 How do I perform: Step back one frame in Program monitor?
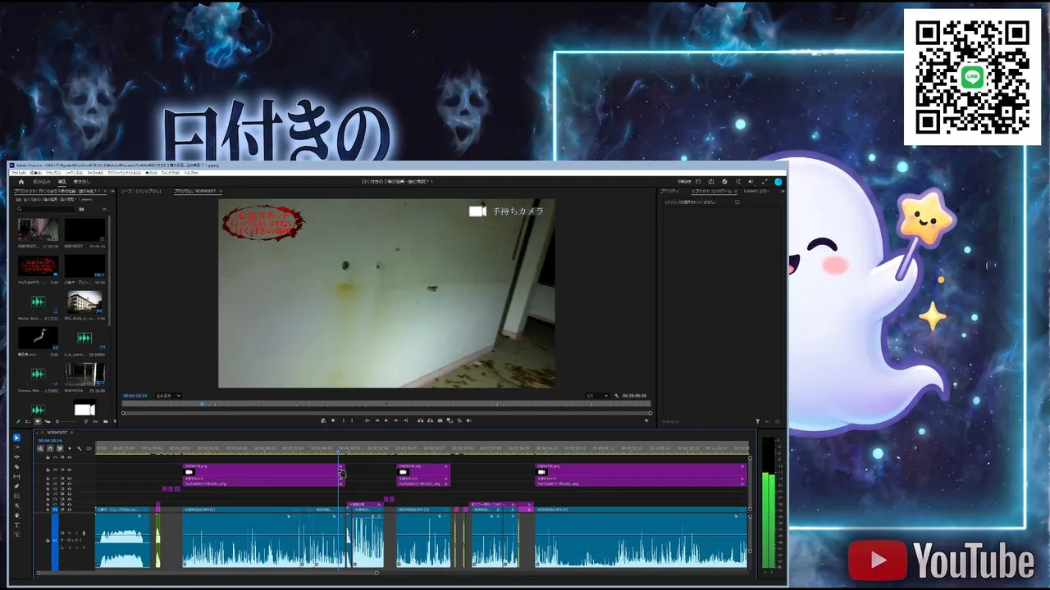[377, 420]
